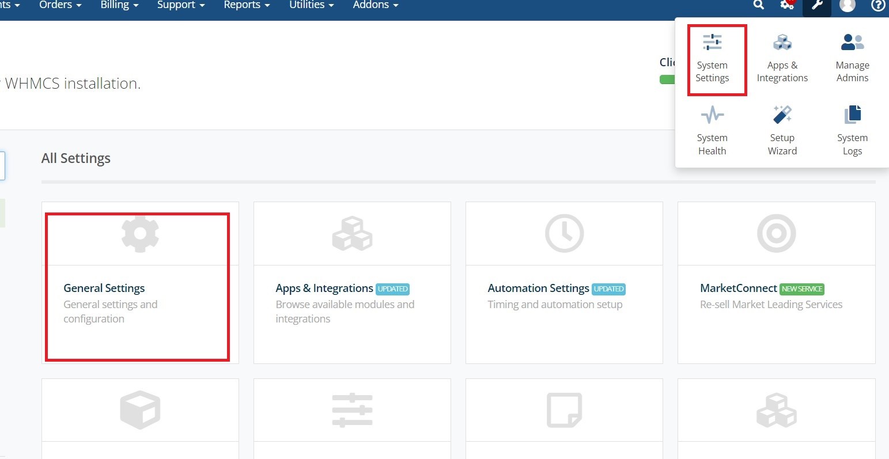Open MarketConnect card title
This screenshot has width=889, height=459.
(739, 288)
